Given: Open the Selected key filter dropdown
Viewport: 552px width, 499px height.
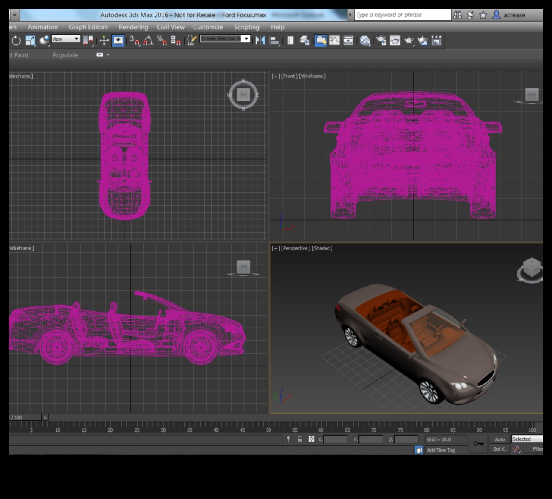Looking at the screenshot, I should coord(527,439).
